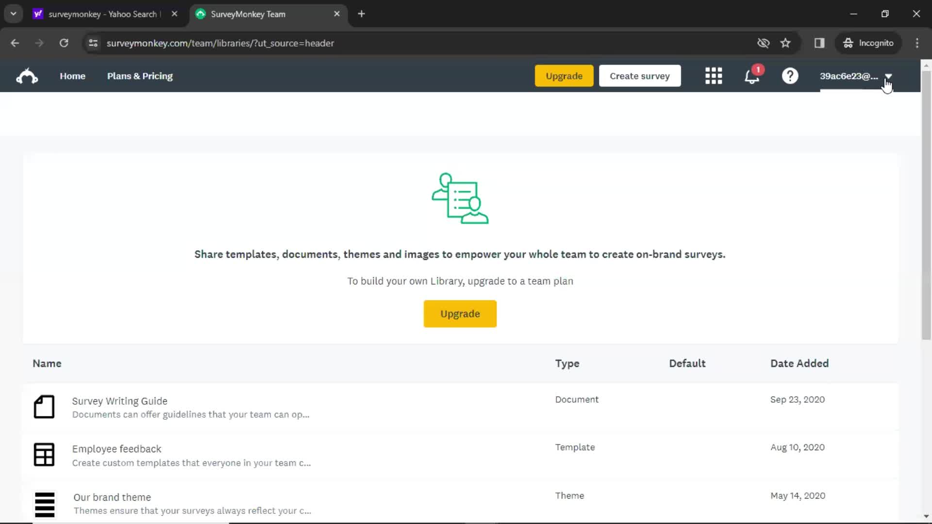Open the Employee feedback item
Viewport: 932px width, 524px height.
(x=116, y=449)
